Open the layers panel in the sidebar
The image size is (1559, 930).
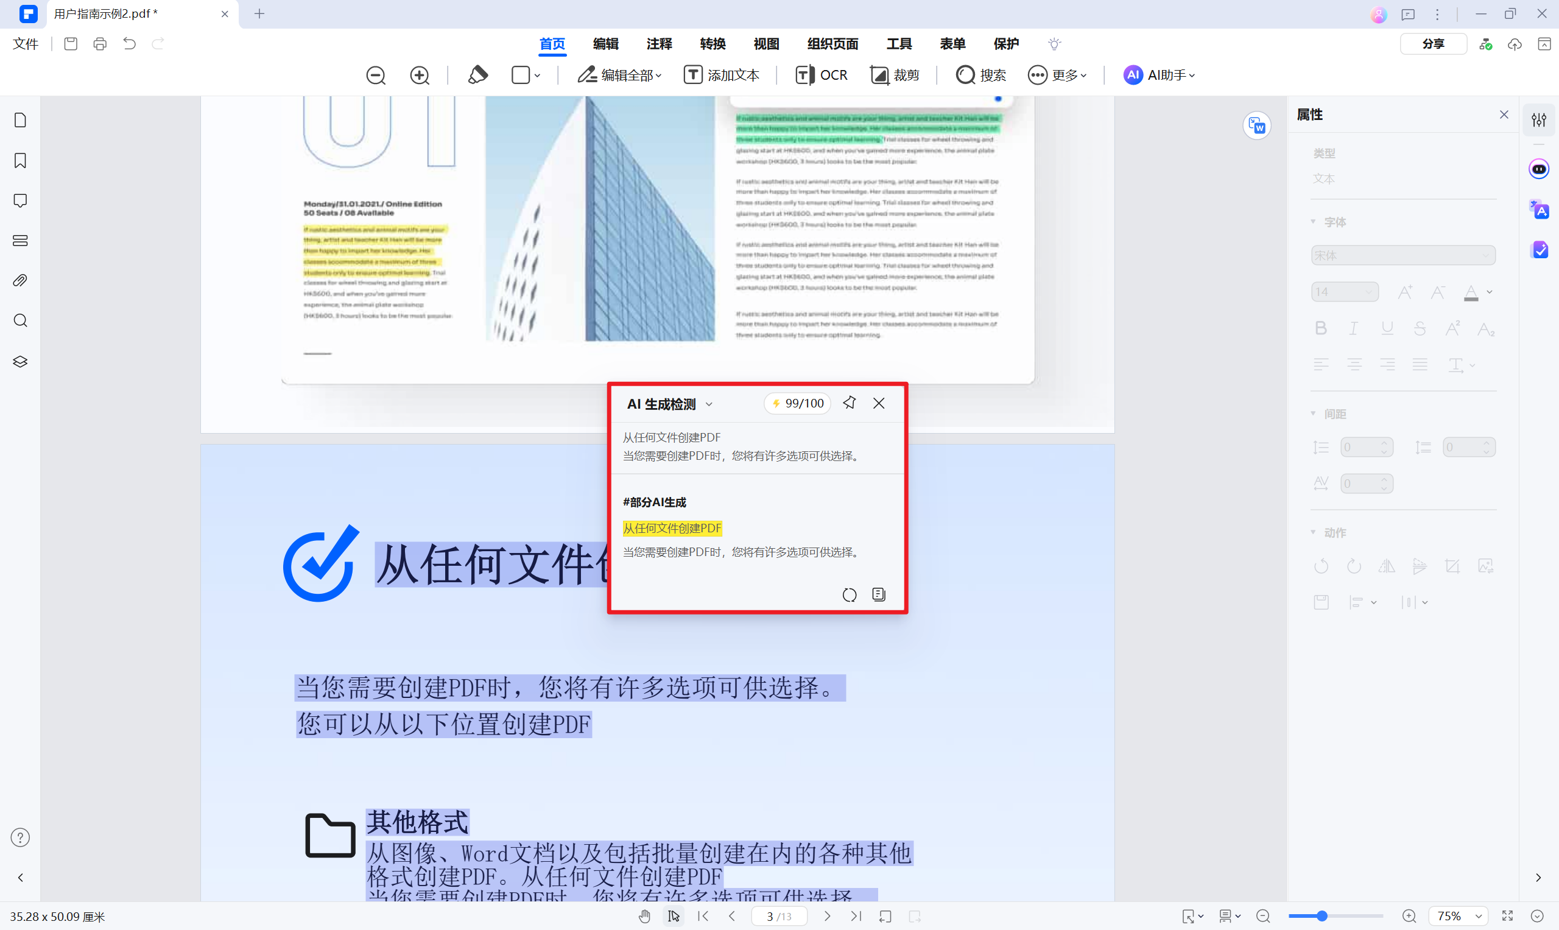(19, 361)
